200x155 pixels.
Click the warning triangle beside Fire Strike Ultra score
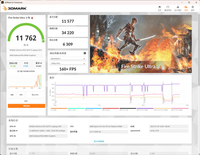point(32,18)
